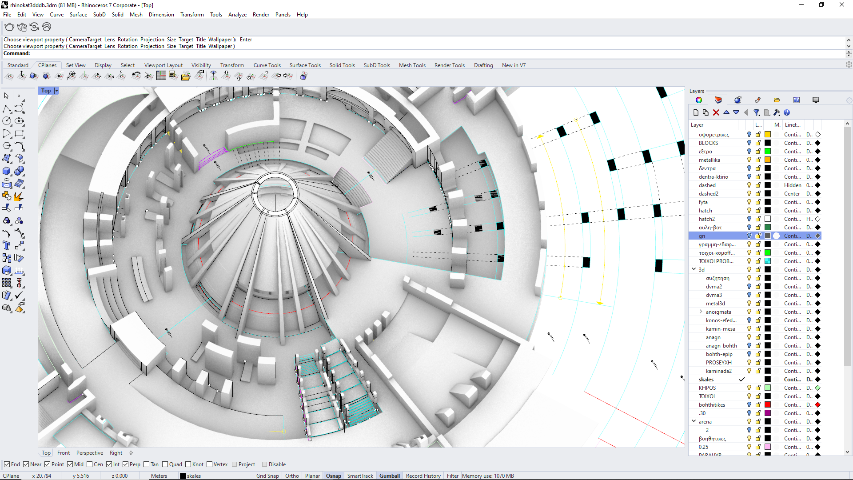This screenshot has height=480, width=853.
Task: Click the Undo CPlane change icon
Action: 136,76
